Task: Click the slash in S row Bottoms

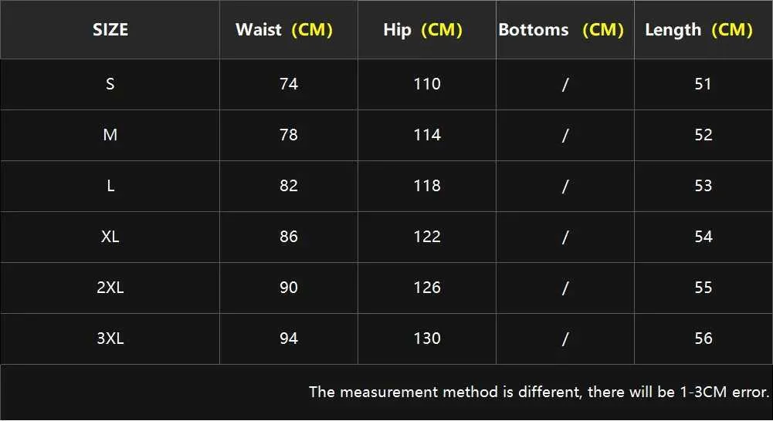Action: (x=565, y=85)
